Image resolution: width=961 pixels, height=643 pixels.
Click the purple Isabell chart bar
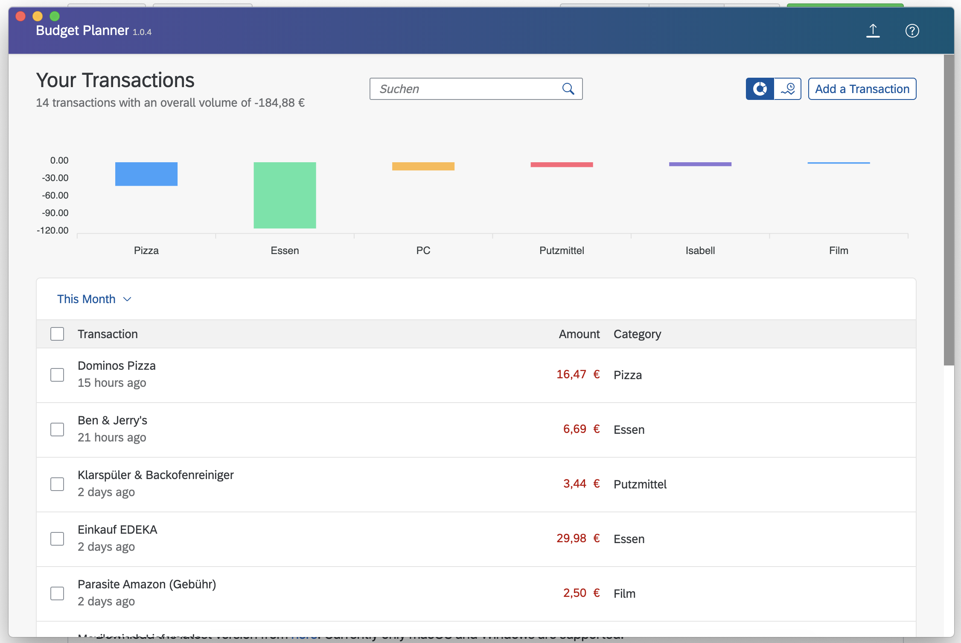pyautogui.click(x=700, y=164)
